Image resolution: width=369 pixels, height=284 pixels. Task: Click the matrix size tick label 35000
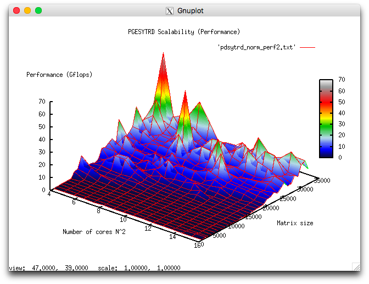pyautogui.click(x=322, y=181)
